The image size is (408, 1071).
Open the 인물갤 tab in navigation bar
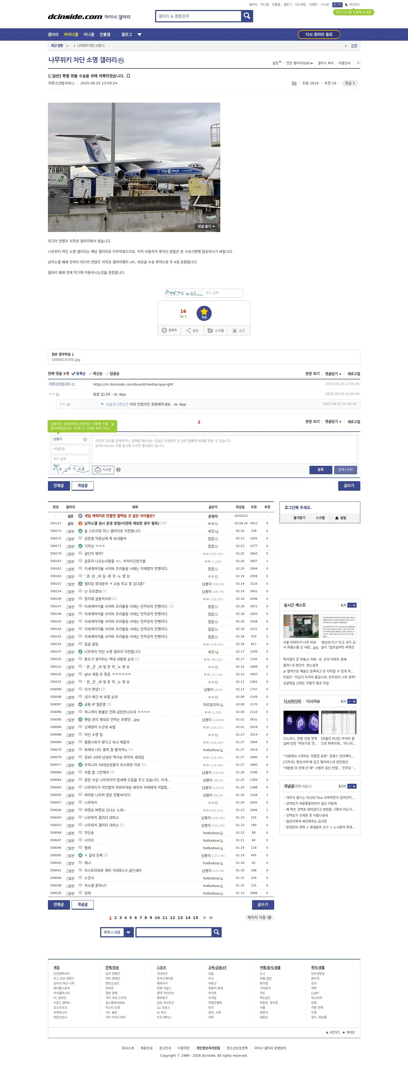pos(105,34)
